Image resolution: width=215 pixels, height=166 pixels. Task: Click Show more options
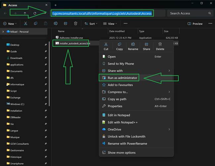point(136,152)
